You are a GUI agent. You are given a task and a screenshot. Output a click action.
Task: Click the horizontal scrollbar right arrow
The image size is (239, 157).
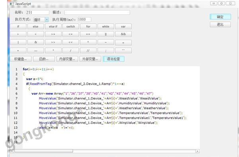pyautogui.click(x=198, y=151)
